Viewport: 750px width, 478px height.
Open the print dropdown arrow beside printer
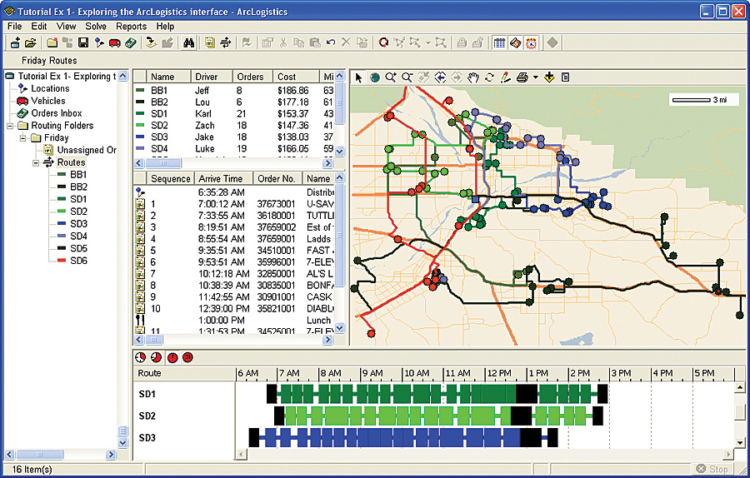pyautogui.click(x=535, y=77)
